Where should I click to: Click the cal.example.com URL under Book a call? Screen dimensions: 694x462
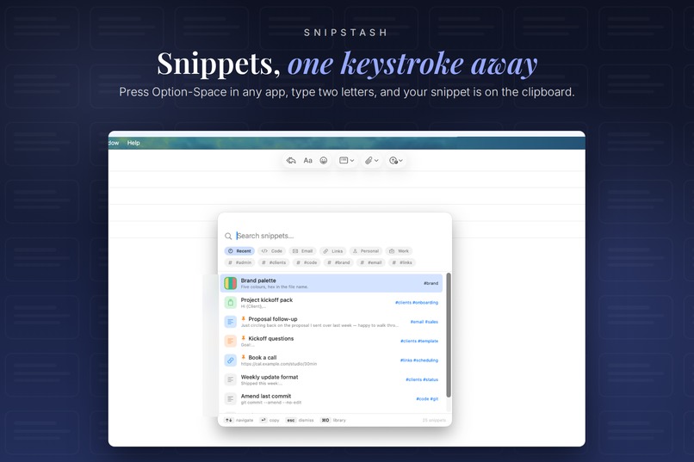[x=278, y=364]
